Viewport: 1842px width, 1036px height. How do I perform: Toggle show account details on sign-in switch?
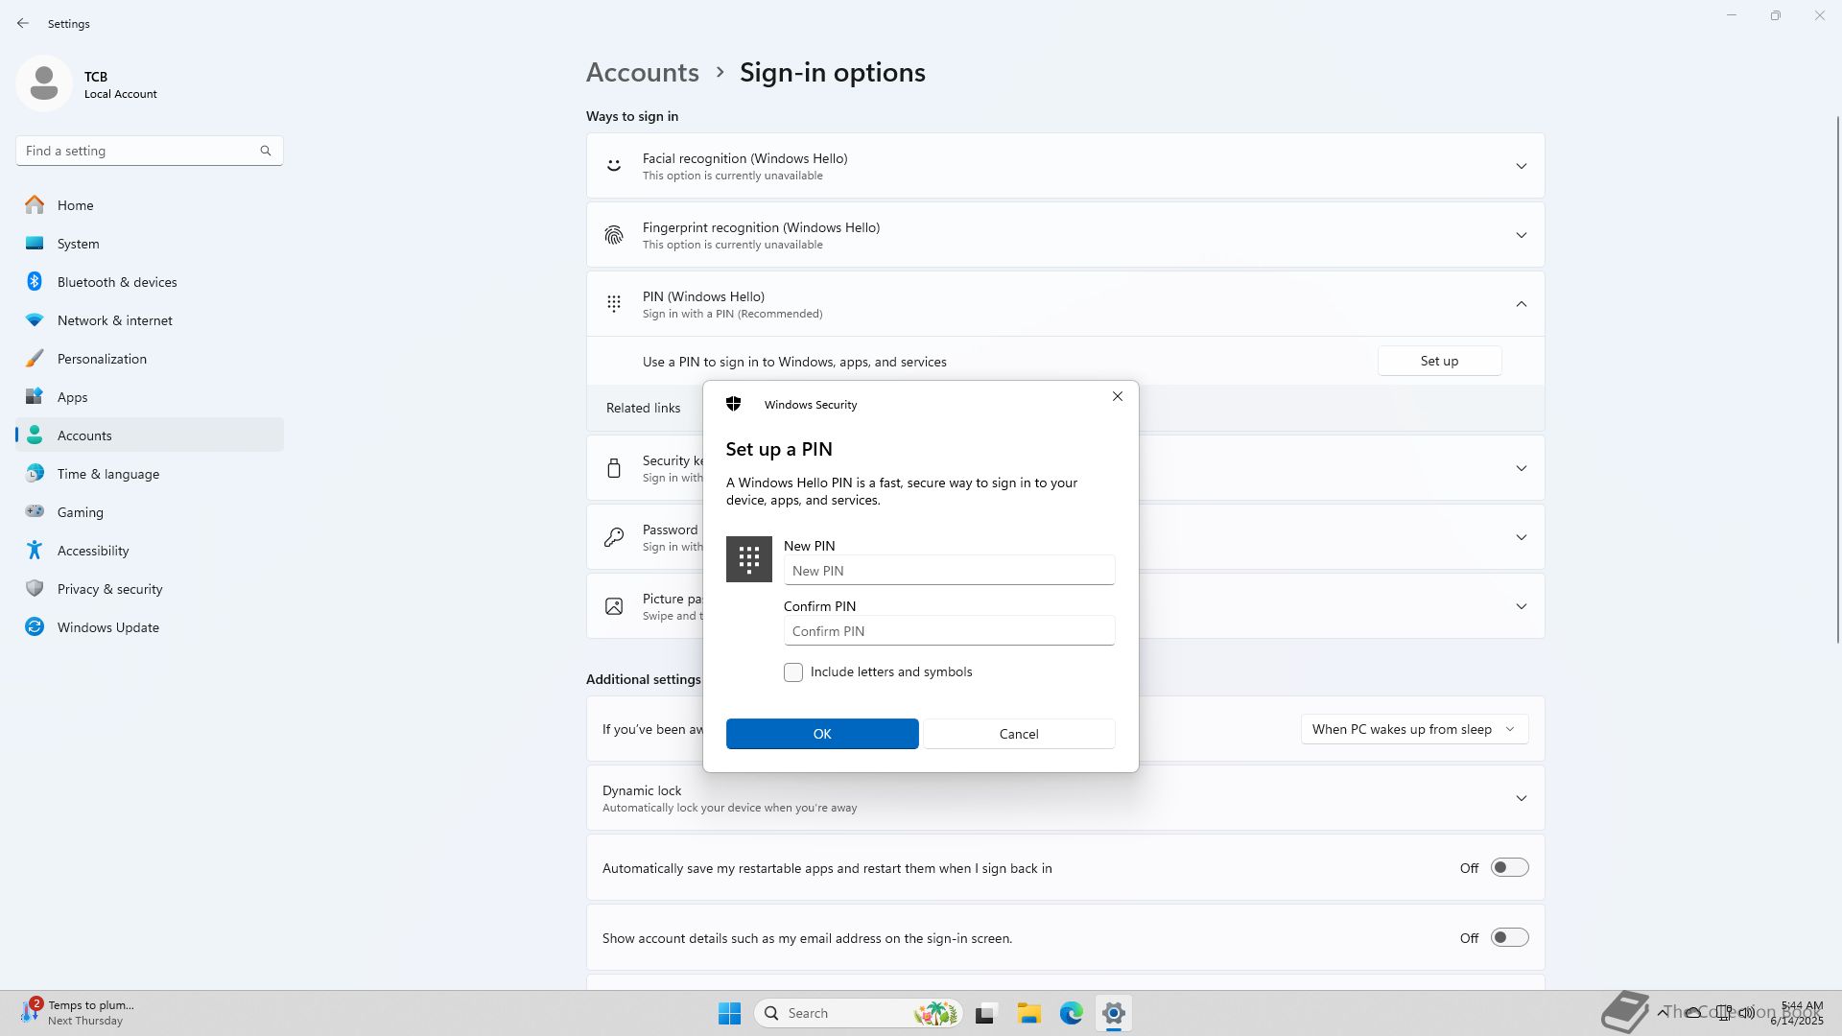1508,938
